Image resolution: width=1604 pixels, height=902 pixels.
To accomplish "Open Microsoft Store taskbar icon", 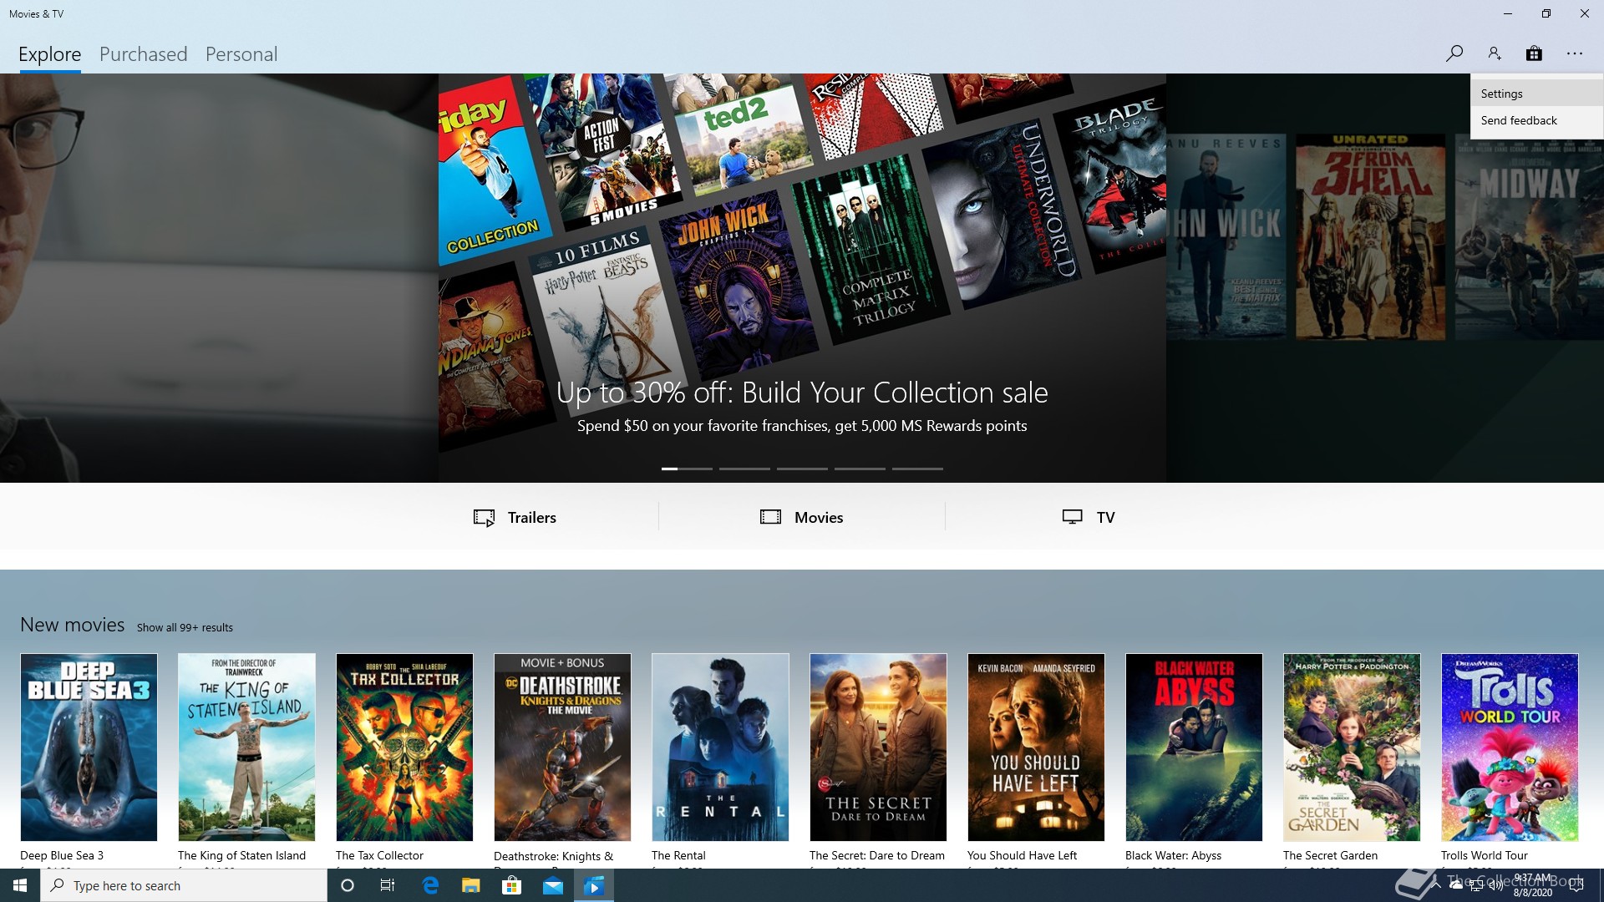I will click(512, 885).
